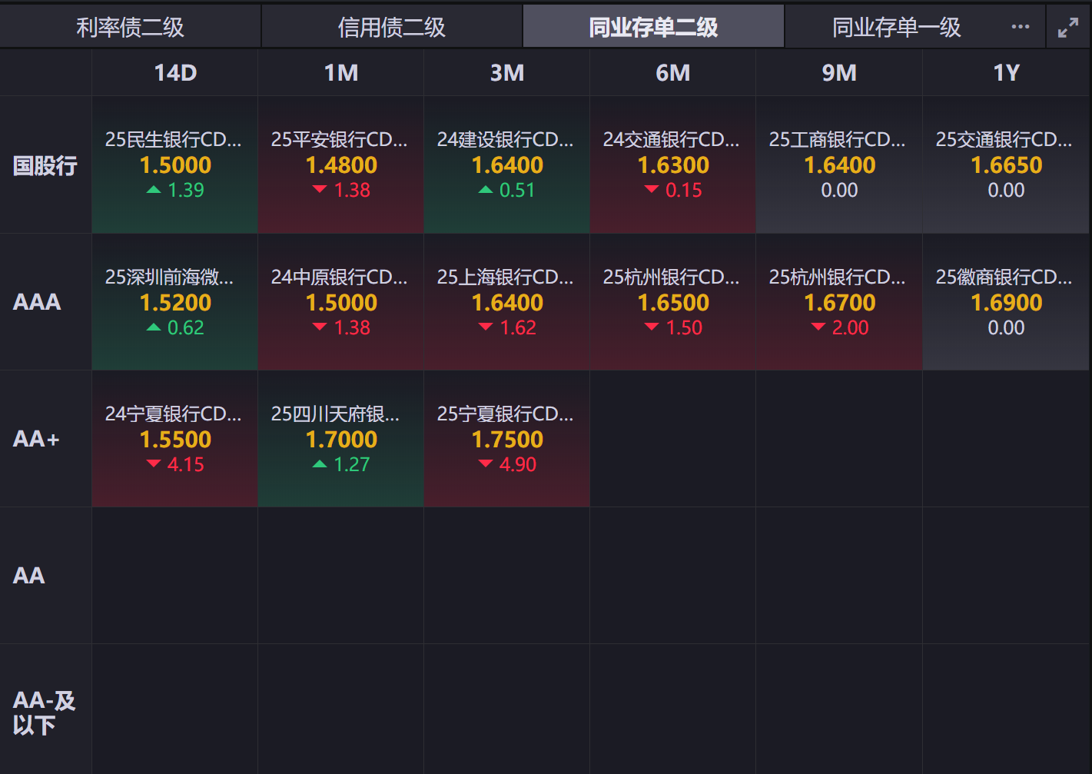The height and width of the screenshot is (774, 1092).
Task: Select the AAA row label
Action: click(45, 302)
